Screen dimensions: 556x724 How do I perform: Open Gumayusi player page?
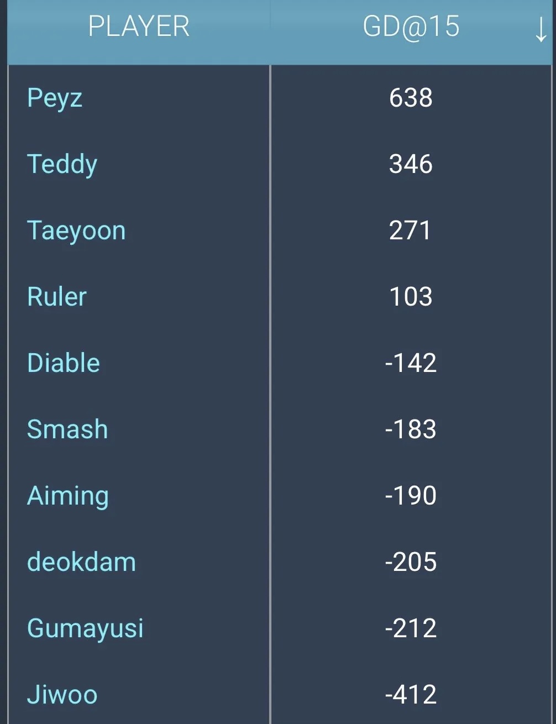click(85, 629)
